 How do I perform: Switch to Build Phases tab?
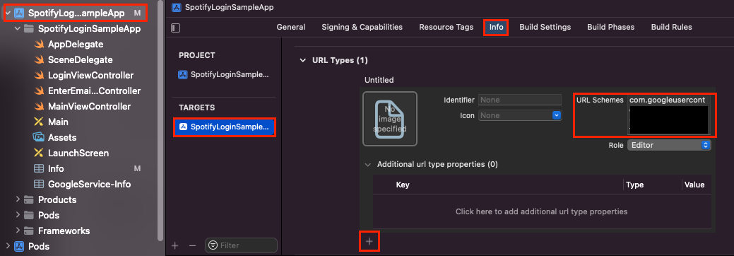(610, 27)
